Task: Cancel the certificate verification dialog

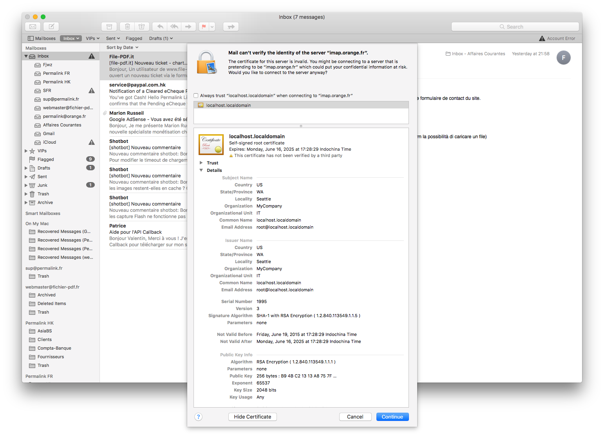Action: (x=355, y=417)
